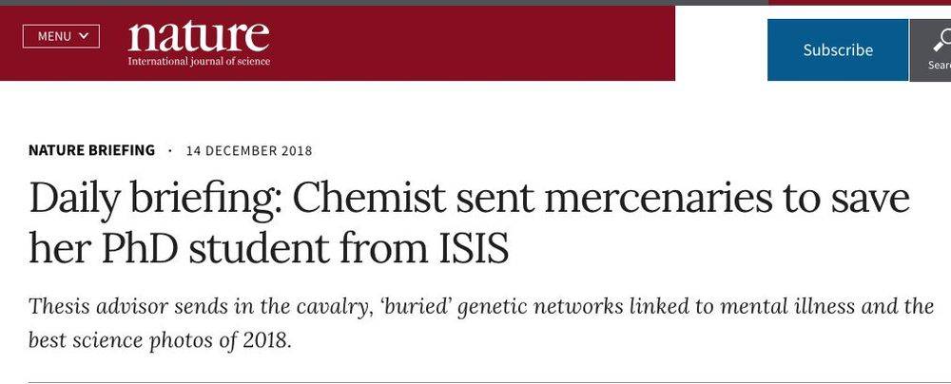Click the 'Search' label under magnifier
This screenshot has height=384, width=951.
tap(940, 65)
